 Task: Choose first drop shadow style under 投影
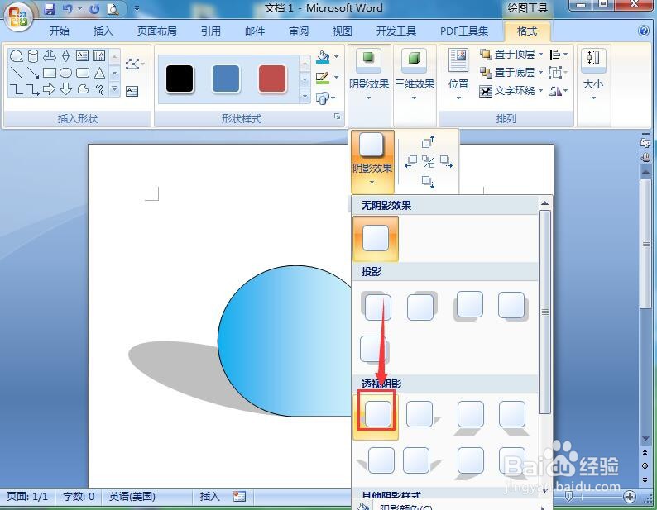pyautogui.click(x=376, y=306)
